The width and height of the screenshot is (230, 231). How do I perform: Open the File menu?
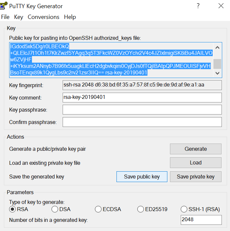5,17
